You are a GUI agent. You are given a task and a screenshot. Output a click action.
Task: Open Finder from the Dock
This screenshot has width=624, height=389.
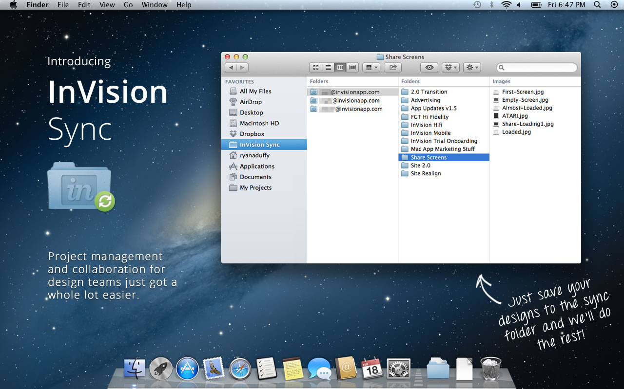point(135,369)
